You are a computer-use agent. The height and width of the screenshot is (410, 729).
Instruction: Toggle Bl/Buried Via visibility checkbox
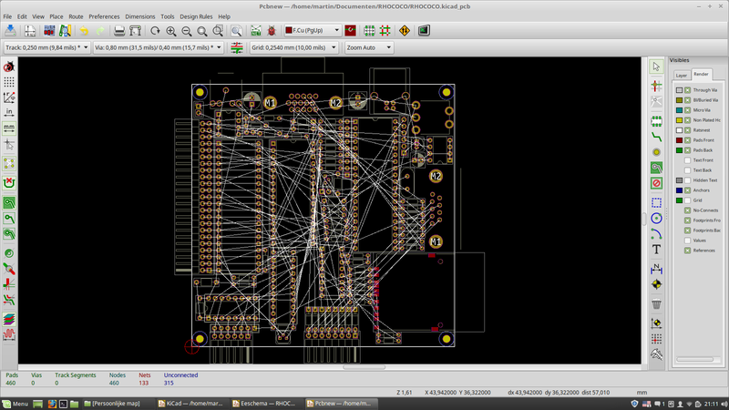click(687, 100)
